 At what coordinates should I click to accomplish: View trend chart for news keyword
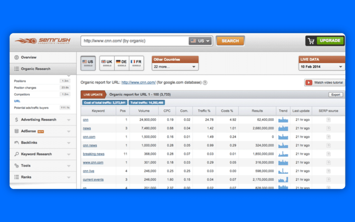point(283,128)
